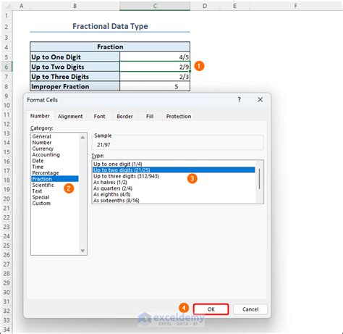The width and height of the screenshot is (343, 334).
Task: Click cell containing 2/3
Action: 155,77
